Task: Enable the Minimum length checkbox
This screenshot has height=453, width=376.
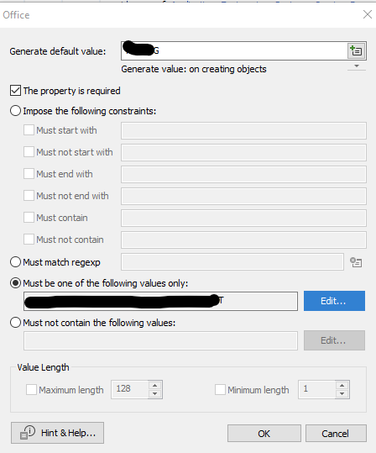Action: click(x=220, y=389)
